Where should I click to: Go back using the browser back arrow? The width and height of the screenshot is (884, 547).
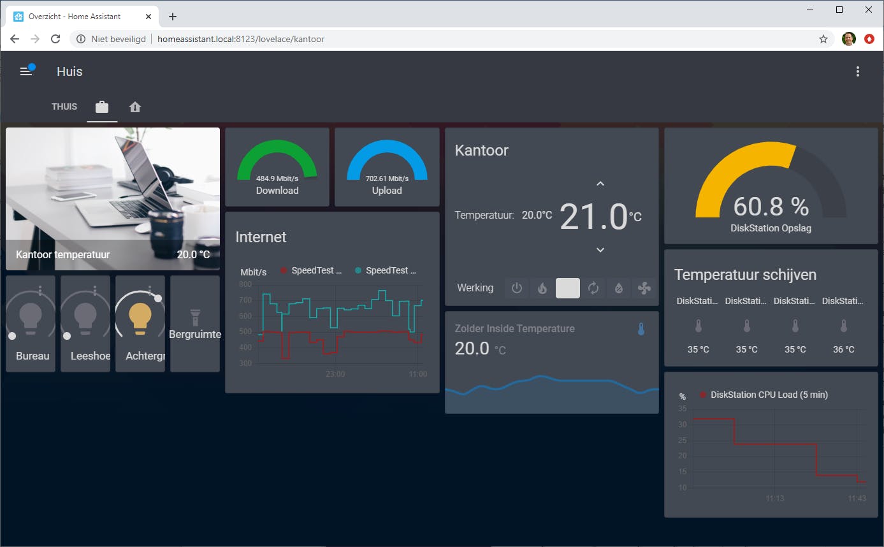pos(15,39)
